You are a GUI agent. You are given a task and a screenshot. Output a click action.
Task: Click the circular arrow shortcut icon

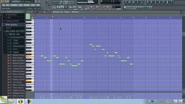147,2
